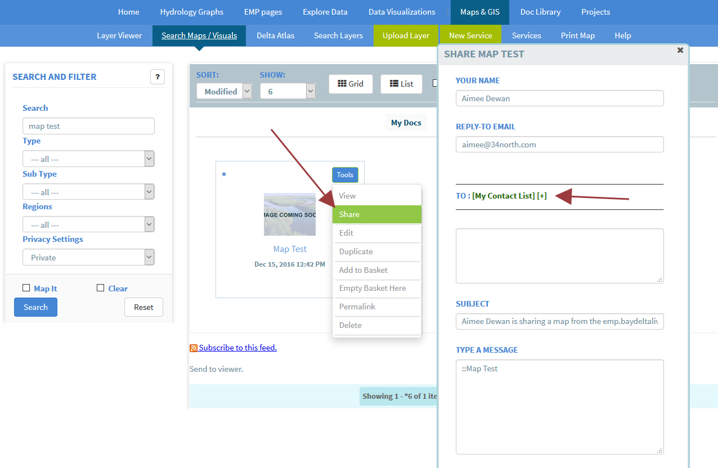
Task: Click the RSS feed icon
Action: pyautogui.click(x=194, y=348)
